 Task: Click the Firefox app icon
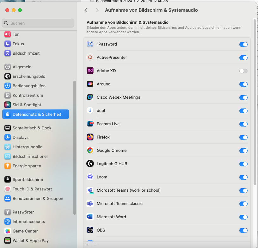point(90,137)
